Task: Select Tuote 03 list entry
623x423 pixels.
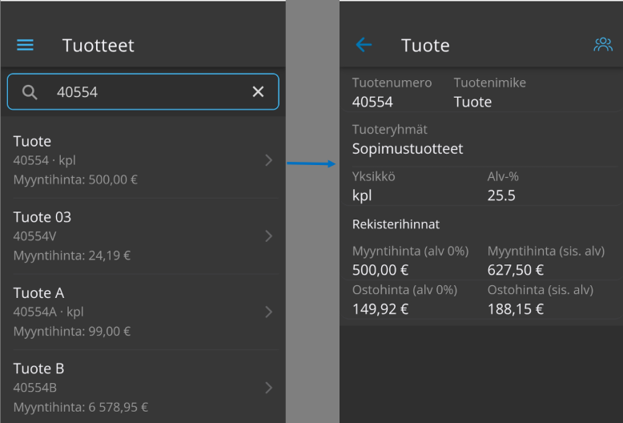Action: (143, 236)
